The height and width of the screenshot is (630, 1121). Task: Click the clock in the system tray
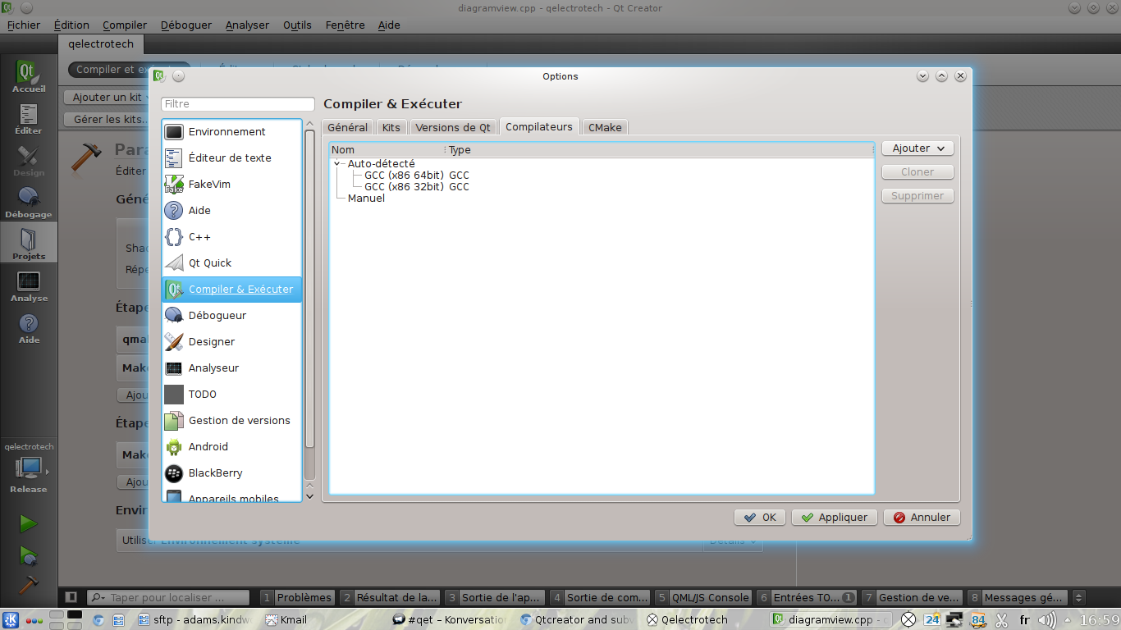1100,619
